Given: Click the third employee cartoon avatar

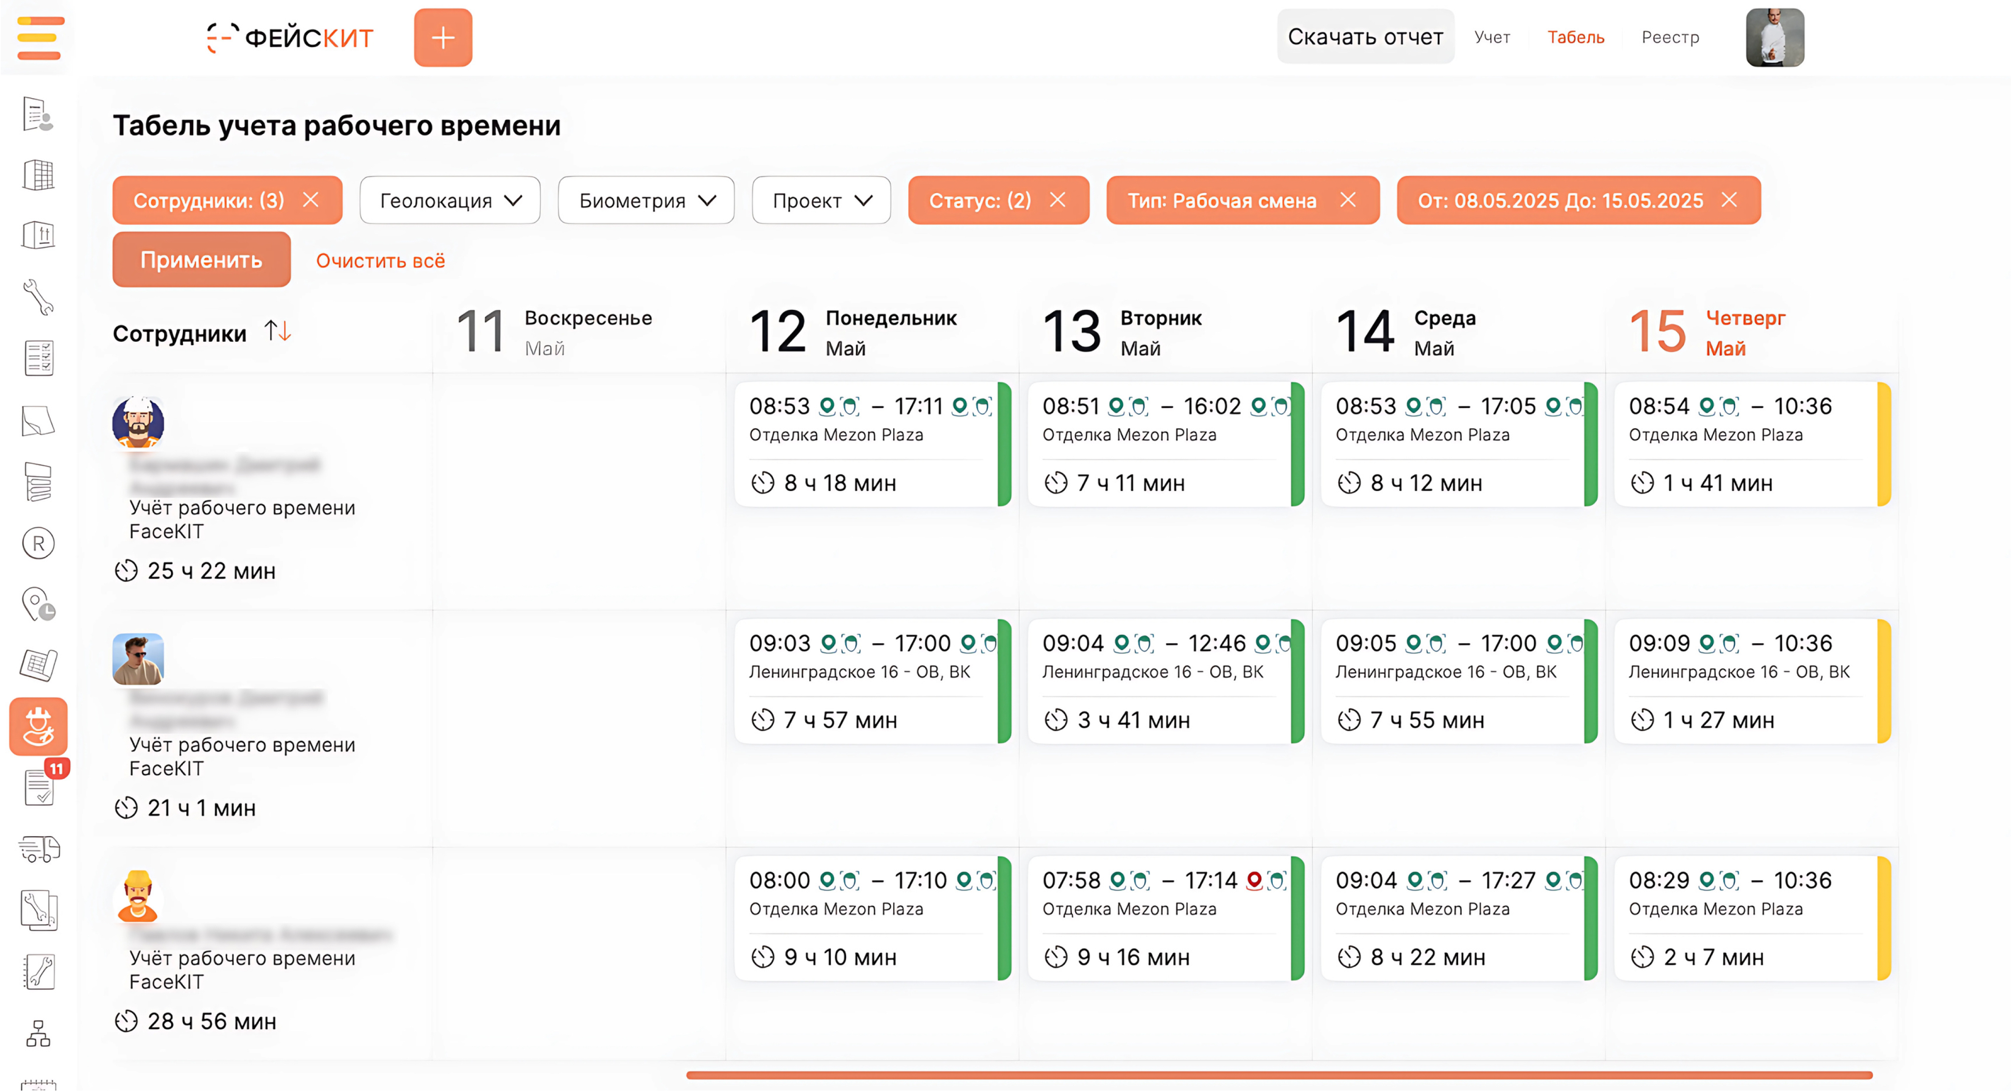Looking at the screenshot, I should point(138,896).
